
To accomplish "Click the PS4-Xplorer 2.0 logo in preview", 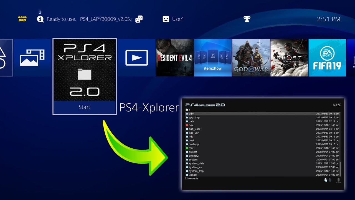I will click(205, 105).
